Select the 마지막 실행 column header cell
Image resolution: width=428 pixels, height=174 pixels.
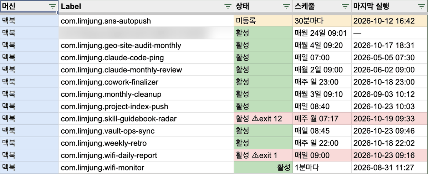(389, 6)
